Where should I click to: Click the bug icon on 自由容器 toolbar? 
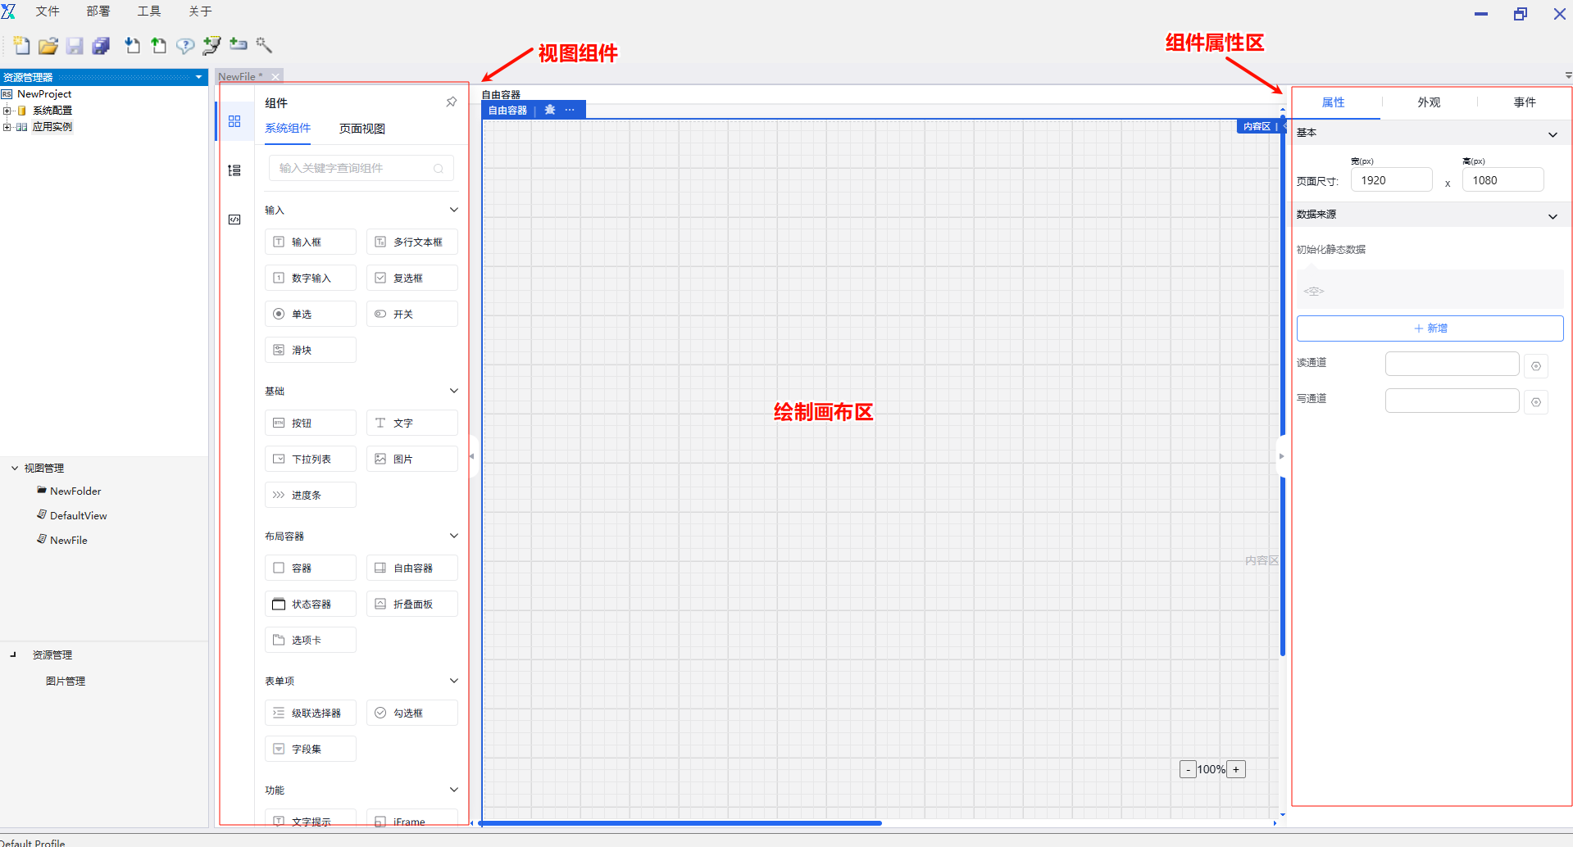point(550,110)
